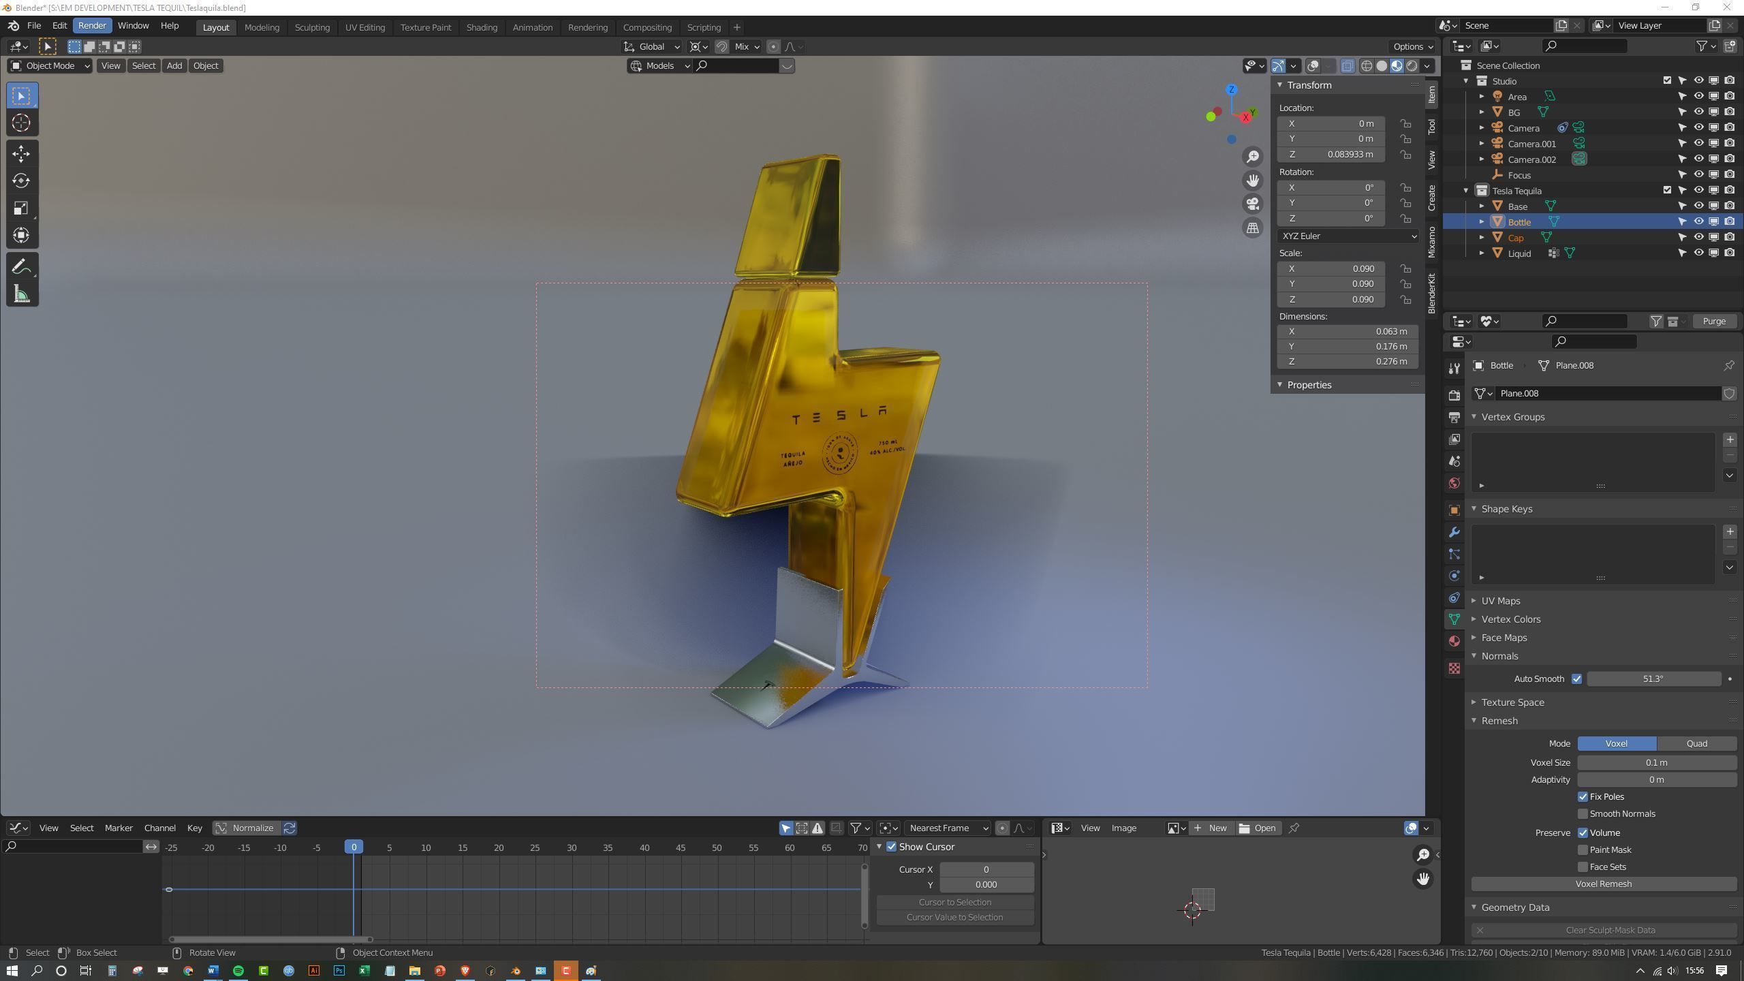Enable Paint Mask preserve option
The width and height of the screenshot is (1744, 981).
[1583, 850]
